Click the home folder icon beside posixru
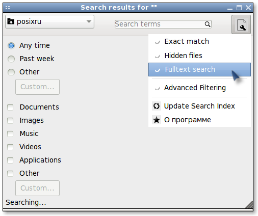 click(11, 21)
